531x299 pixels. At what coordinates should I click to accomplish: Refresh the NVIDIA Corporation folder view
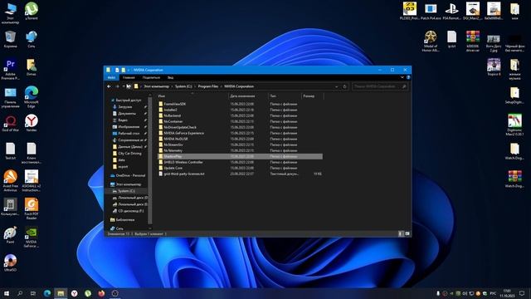345,86
